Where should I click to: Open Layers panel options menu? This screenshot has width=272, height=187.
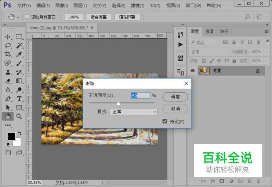(x=266, y=31)
